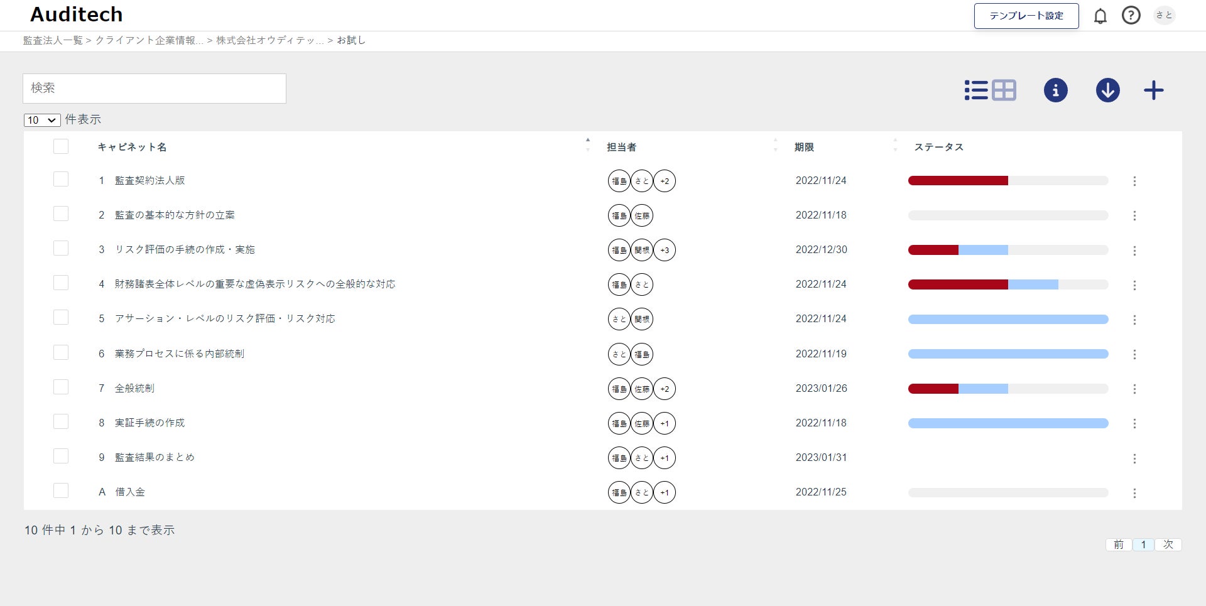Click the download arrow icon
The width and height of the screenshot is (1206, 606).
1108,90
